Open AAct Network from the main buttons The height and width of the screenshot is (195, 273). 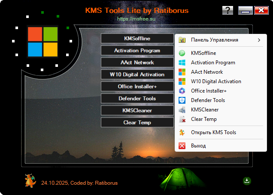[137, 63]
